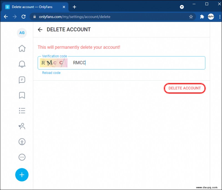222x190 pixels.
Task: Open the alphr profile avatar in toolbar
Action: pos(211,17)
